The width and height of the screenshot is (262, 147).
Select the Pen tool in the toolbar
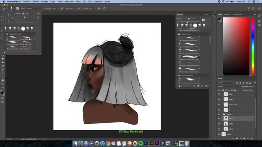(3, 66)
